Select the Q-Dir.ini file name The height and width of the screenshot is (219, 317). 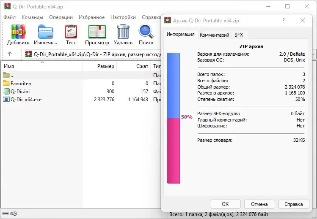[x=20, y=92]
